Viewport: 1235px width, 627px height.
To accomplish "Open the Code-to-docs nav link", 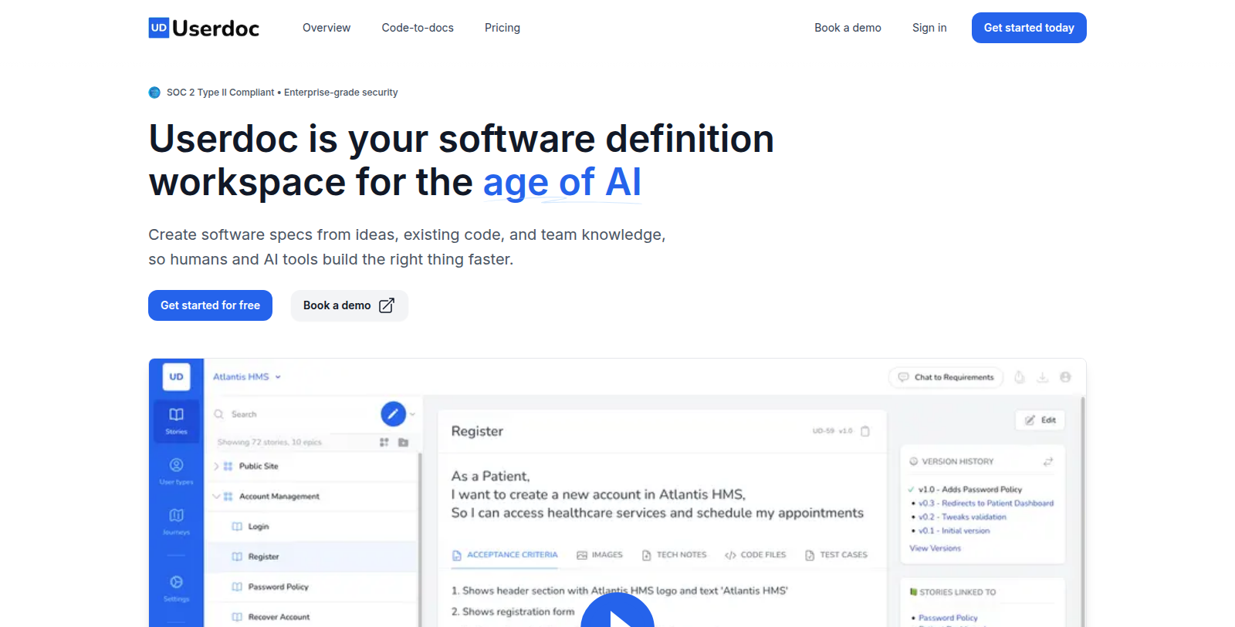I will coord(418,28).
